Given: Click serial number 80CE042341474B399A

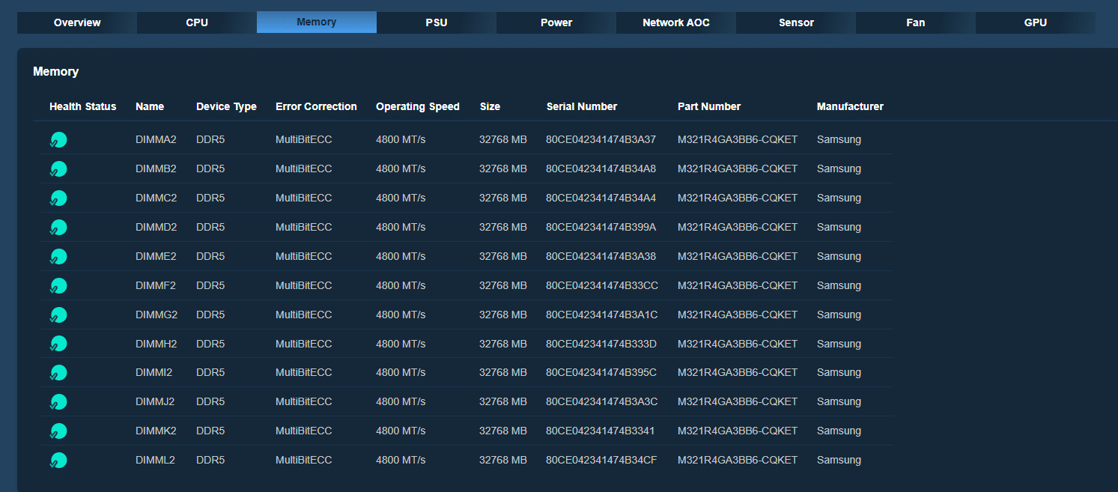Looking at the screenshot, I should coord(601,227).
